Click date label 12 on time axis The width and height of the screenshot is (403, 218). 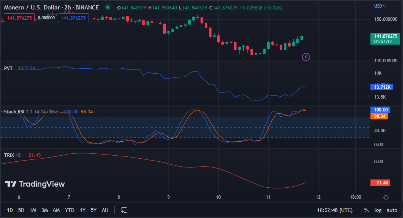tap(318, 197)
